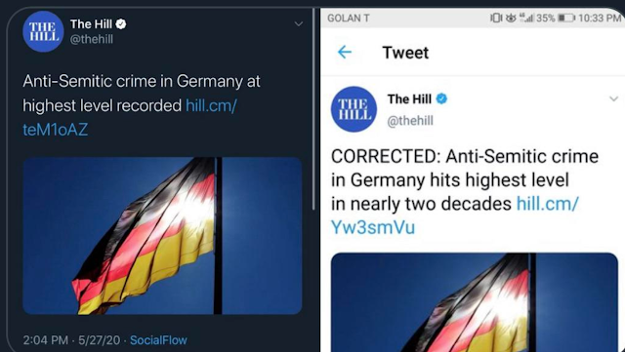Tap the battery icon in status bar

tap(566, 18)
